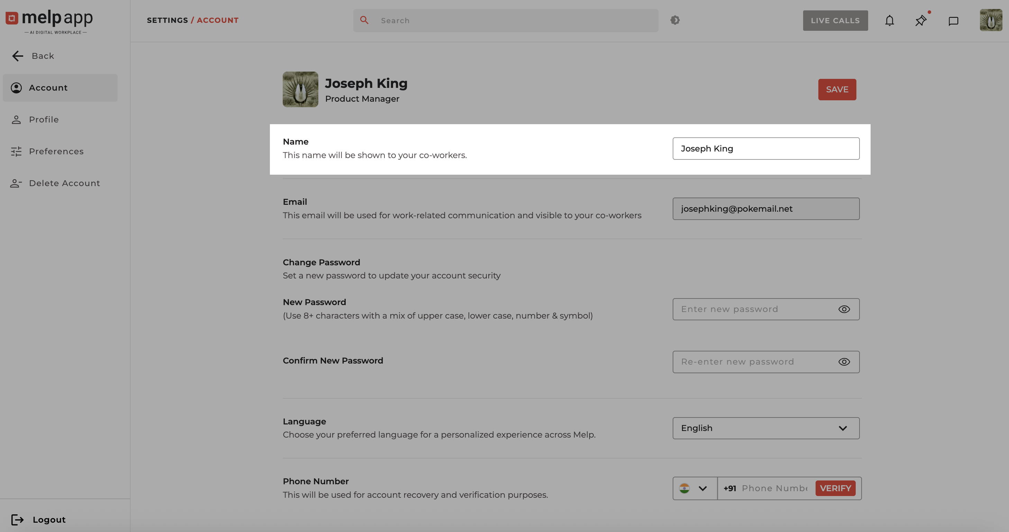Open the Language dropdown showing English
Screen dimensions: 1009x532
pyautogui.click(x=766, y=428)
